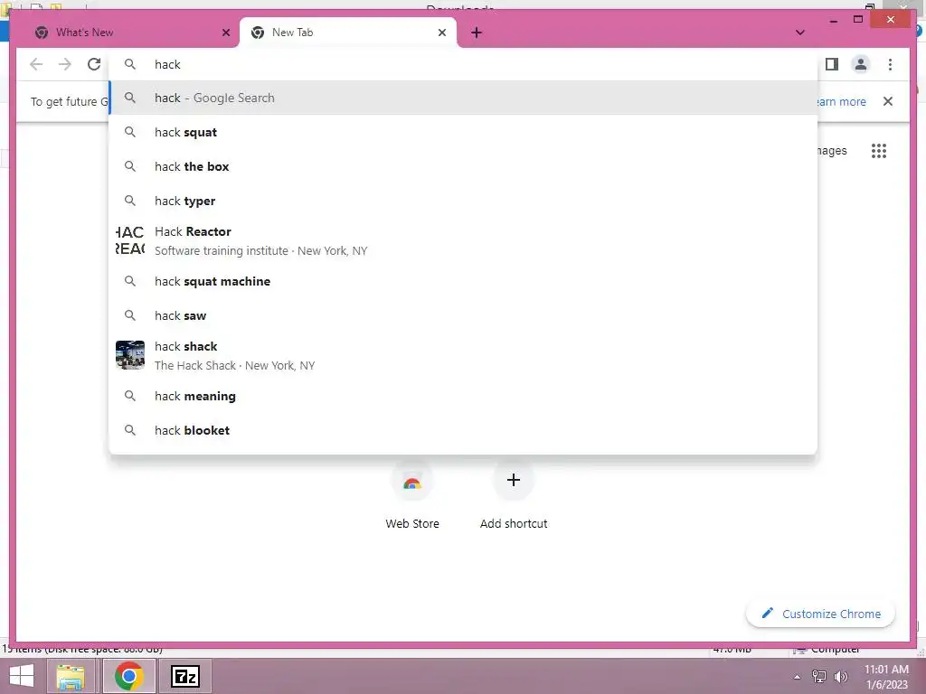Screen dimensions: 926x694
Task: Open the 'Learn more' info bar link
Action: pos(841,101)
